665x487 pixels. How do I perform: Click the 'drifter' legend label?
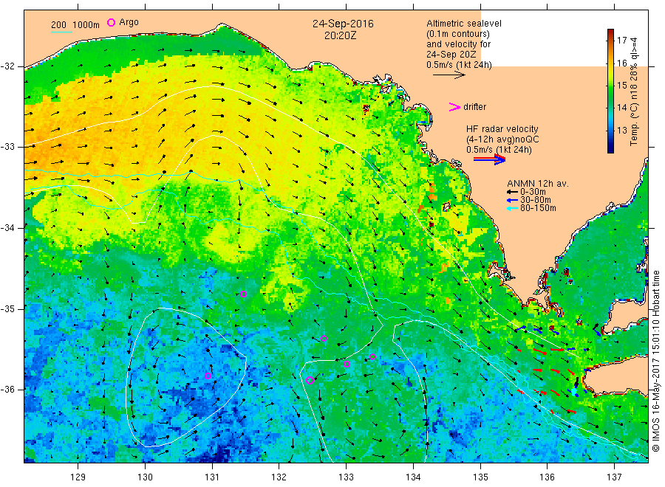474,107
